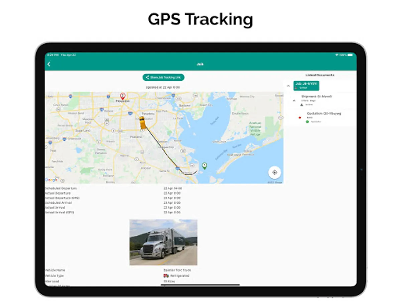This screenshot has height=301, width=401.
Task: Select the green origin pin on map
Action: pos(204,165)
